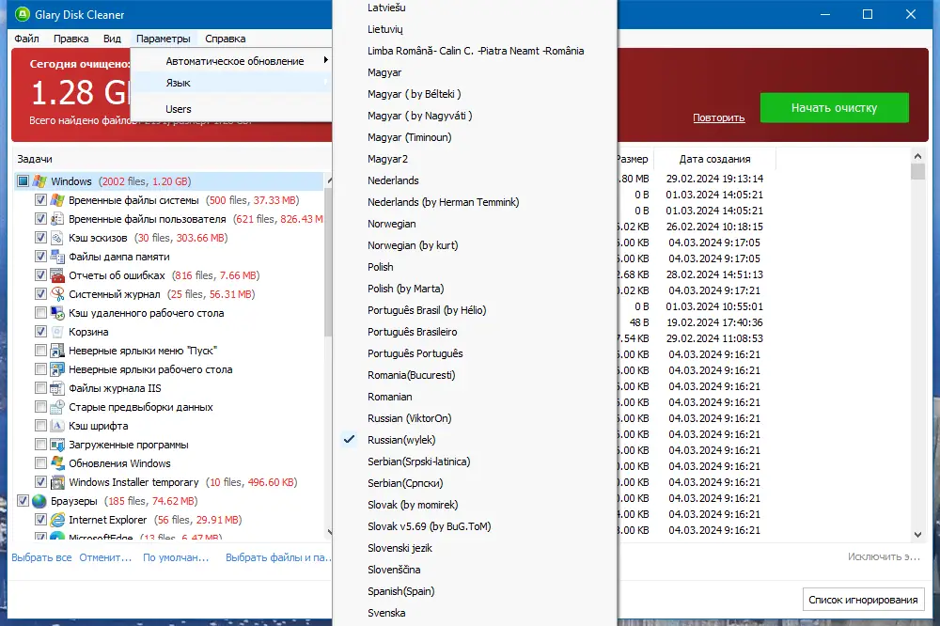This screenshot has height=626, width=940.
Task: Click the Исключить э… link
Action: tap(884, 557)
